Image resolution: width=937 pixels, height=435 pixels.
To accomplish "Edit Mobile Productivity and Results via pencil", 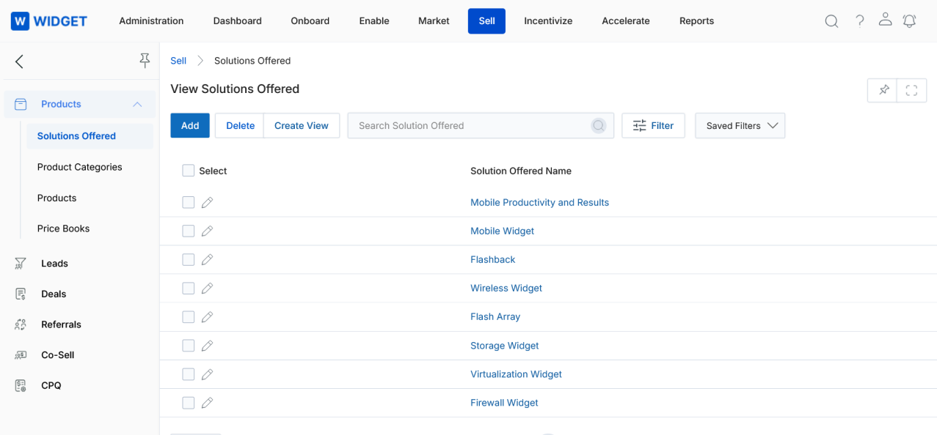I will pos(207,202).
